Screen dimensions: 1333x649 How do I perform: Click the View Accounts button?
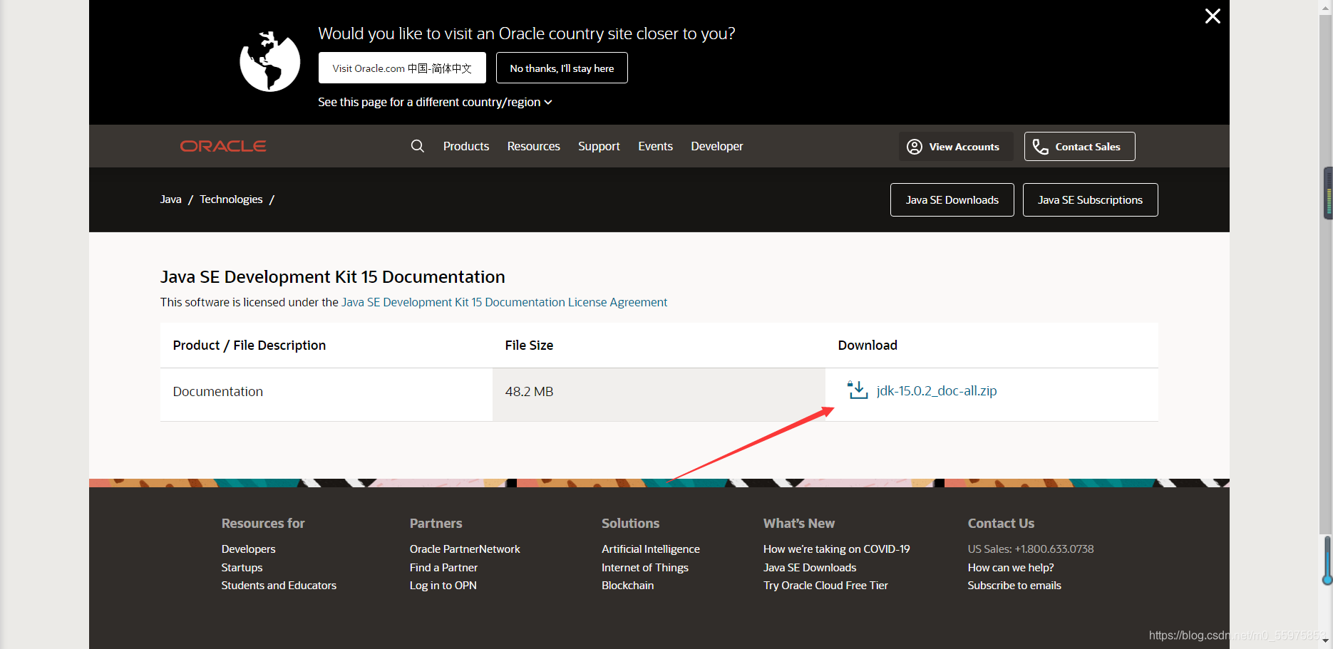pyautogui.click(x=956, y=147)
